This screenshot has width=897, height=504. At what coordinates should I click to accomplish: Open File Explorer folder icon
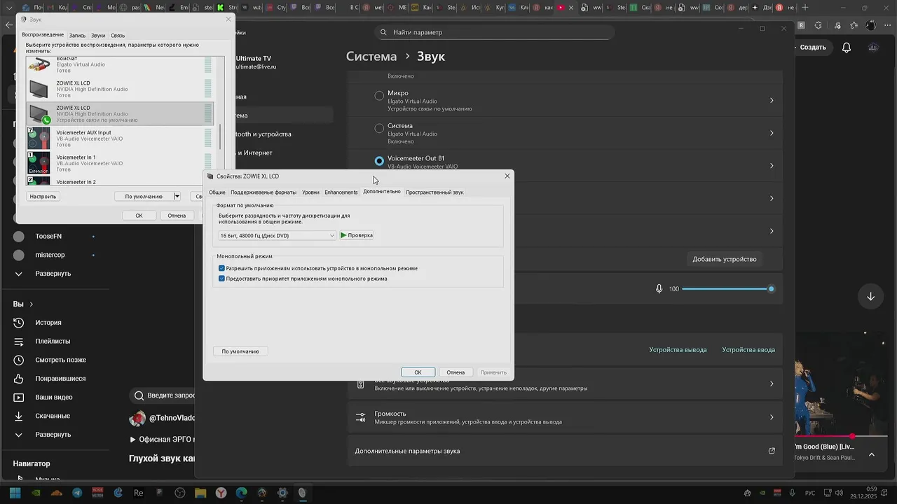point(200,493)
